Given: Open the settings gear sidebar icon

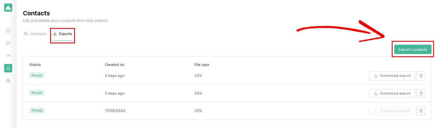Looking at the screenshot, I should click(8, 81).
